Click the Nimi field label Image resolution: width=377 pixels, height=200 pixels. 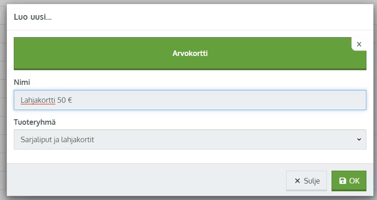pos(22,83)
